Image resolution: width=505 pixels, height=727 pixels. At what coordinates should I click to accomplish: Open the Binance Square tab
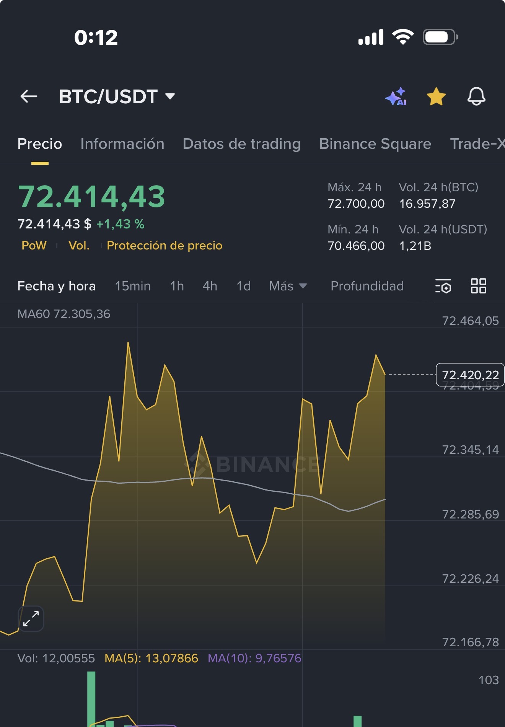375,144
